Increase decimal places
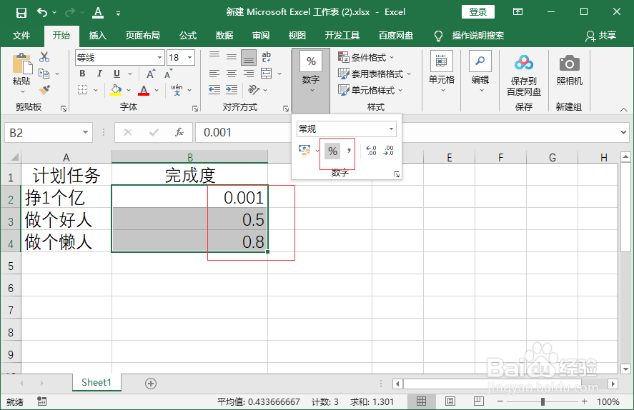Image resolution: width=634 pixels, height=410 pixels. (371, 151)
